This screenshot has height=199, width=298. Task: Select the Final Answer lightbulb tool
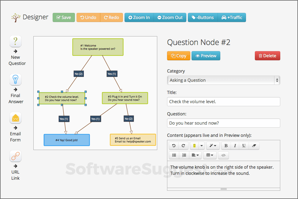15,80
